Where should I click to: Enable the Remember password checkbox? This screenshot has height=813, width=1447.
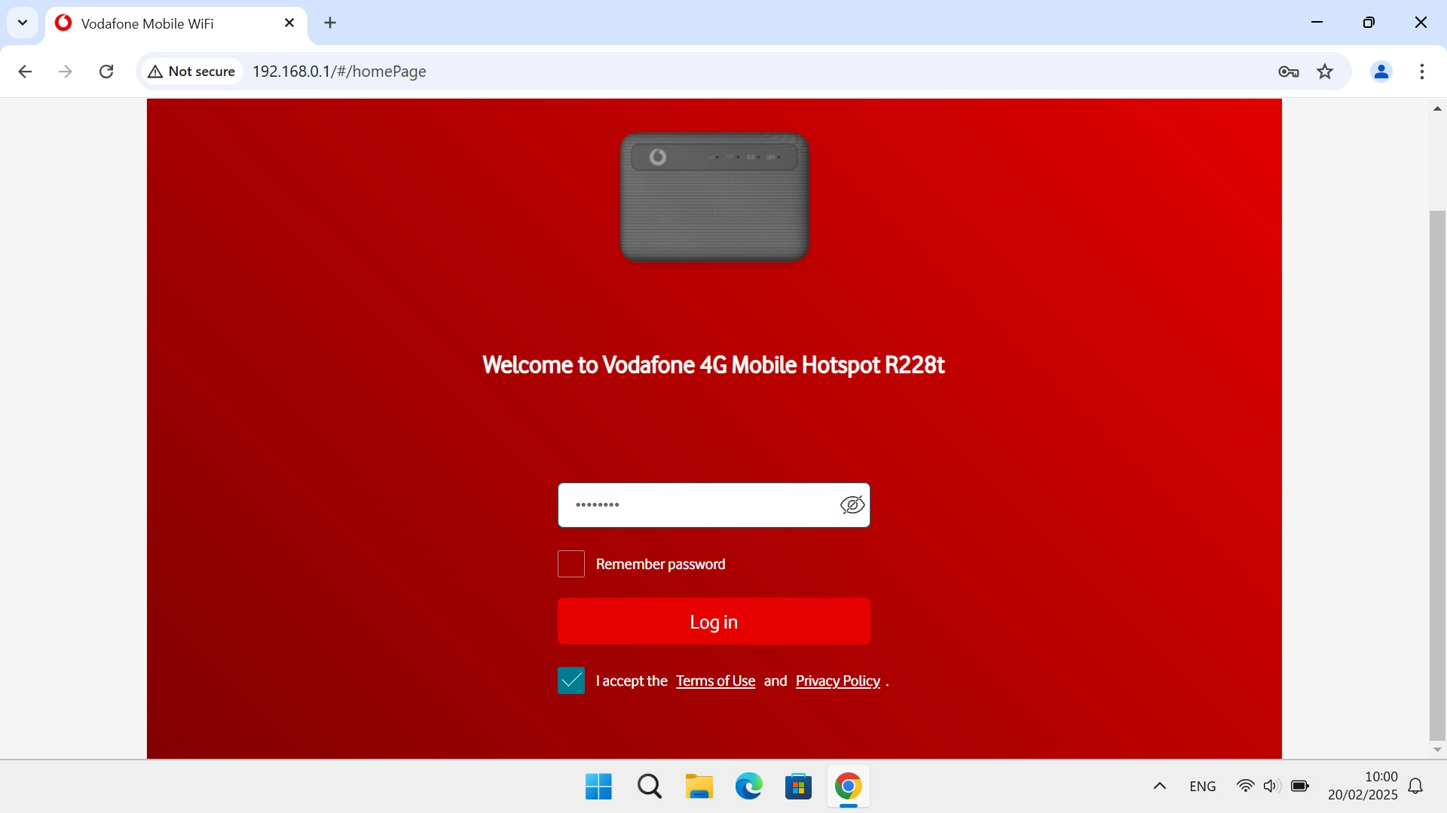coord(571,564)
